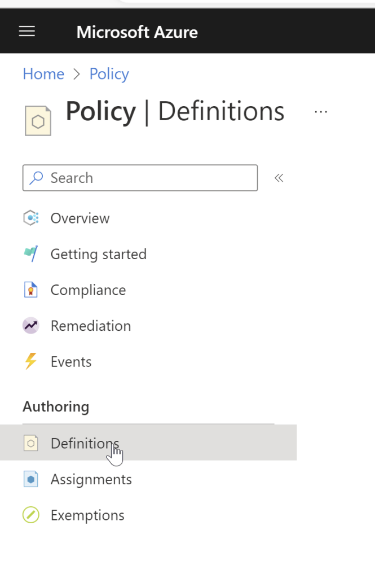
Task: Click the Getting started flag icon
Action: [31, 254]
